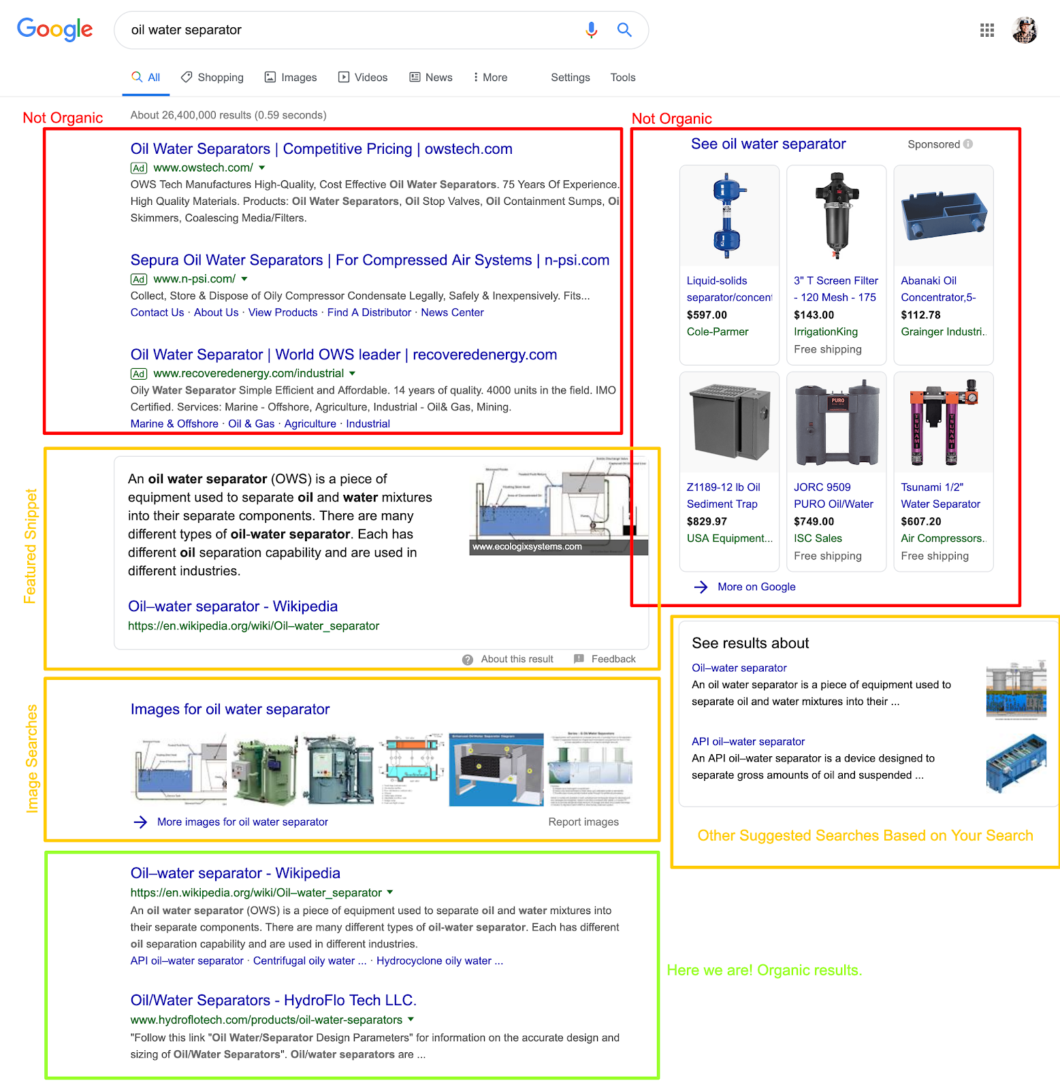
Task: Open Images for oil water separator
Action: [230, 709]
